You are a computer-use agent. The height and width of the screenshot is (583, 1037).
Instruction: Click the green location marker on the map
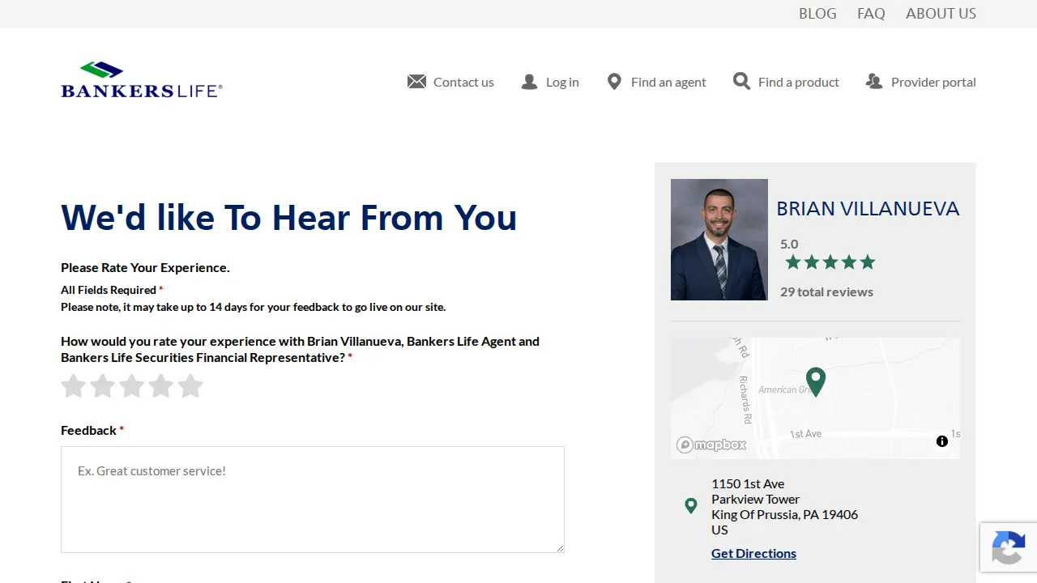816,381
